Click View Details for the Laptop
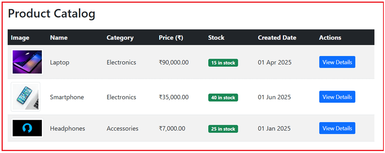This screenshot has height=153, width=385. click(x=337, y=62)
